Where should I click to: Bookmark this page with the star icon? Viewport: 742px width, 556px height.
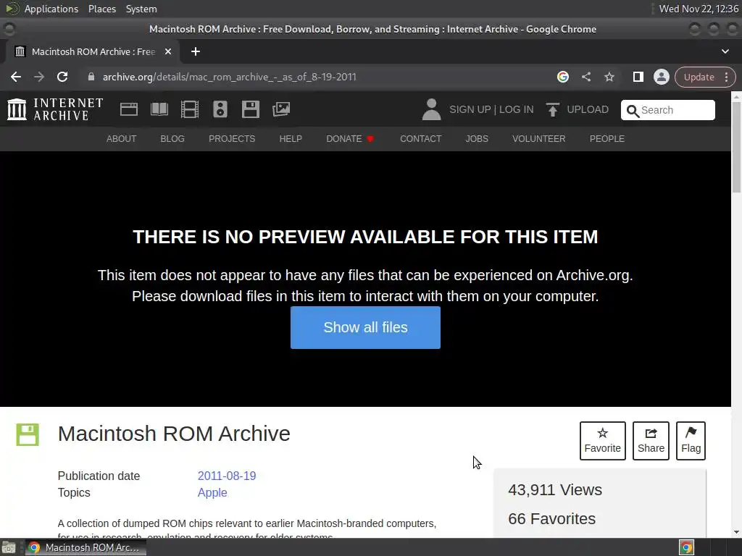click(609, 77)
